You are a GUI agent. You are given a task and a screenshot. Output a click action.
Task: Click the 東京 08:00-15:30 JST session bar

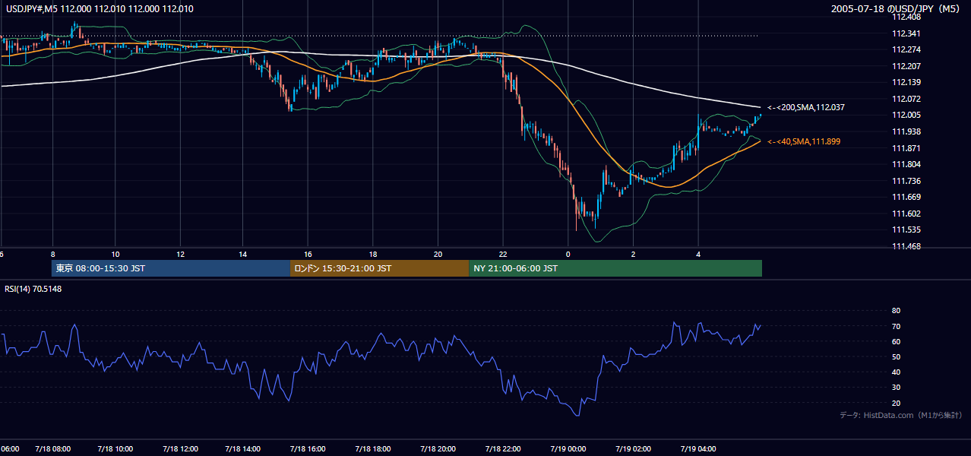point(171,268)
